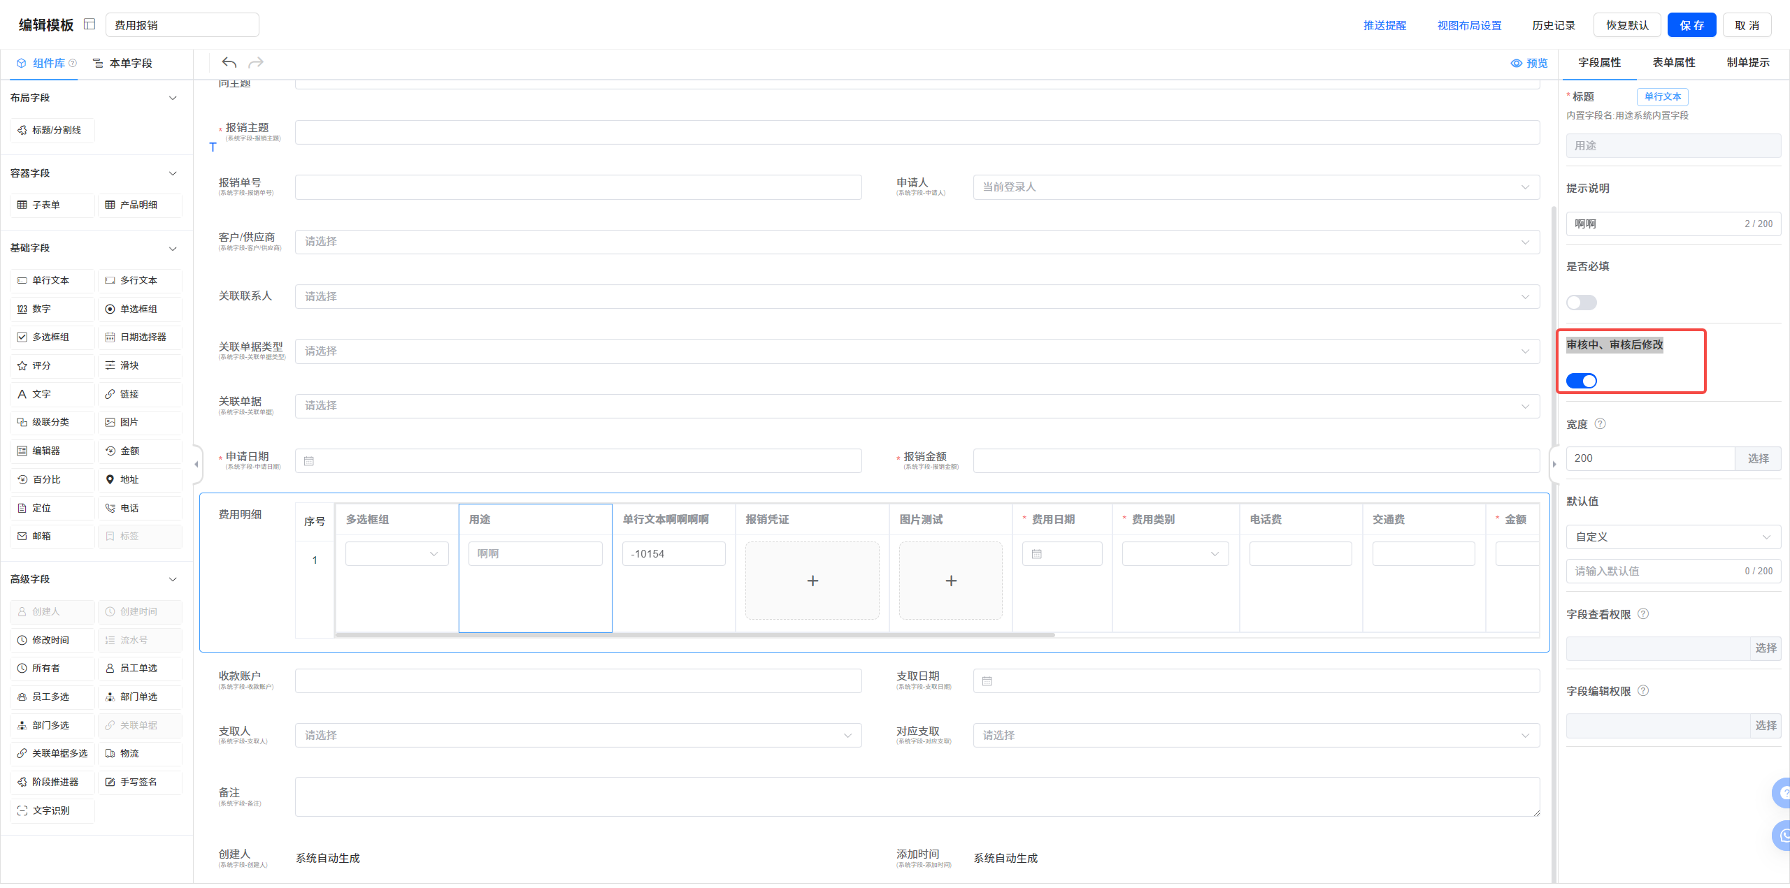
Task: Select the 日期选择器 component
Action: [139, 337]
